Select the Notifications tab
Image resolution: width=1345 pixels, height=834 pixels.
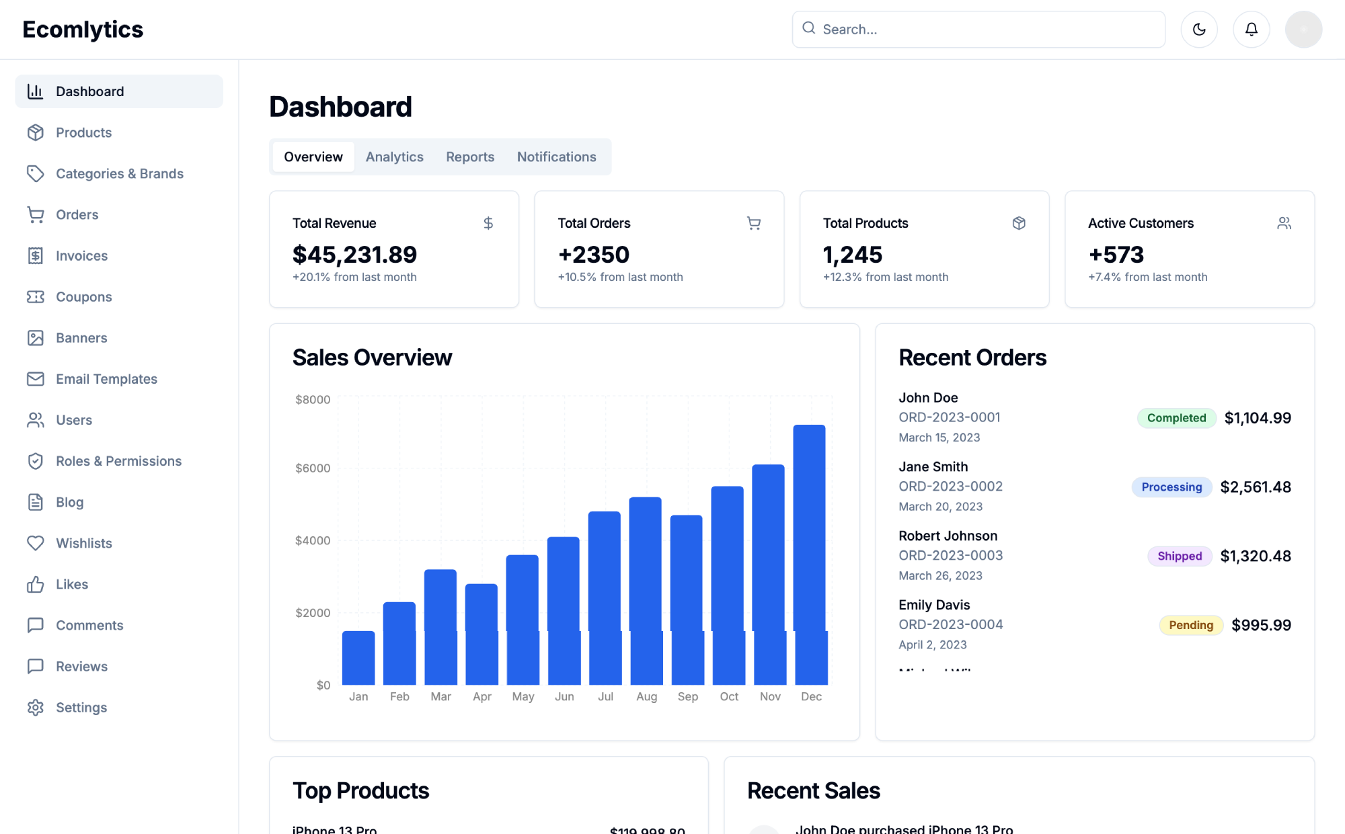click(x=556, y=157)
